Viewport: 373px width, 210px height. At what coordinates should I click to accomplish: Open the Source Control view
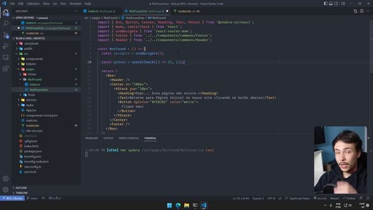(6, 35)
